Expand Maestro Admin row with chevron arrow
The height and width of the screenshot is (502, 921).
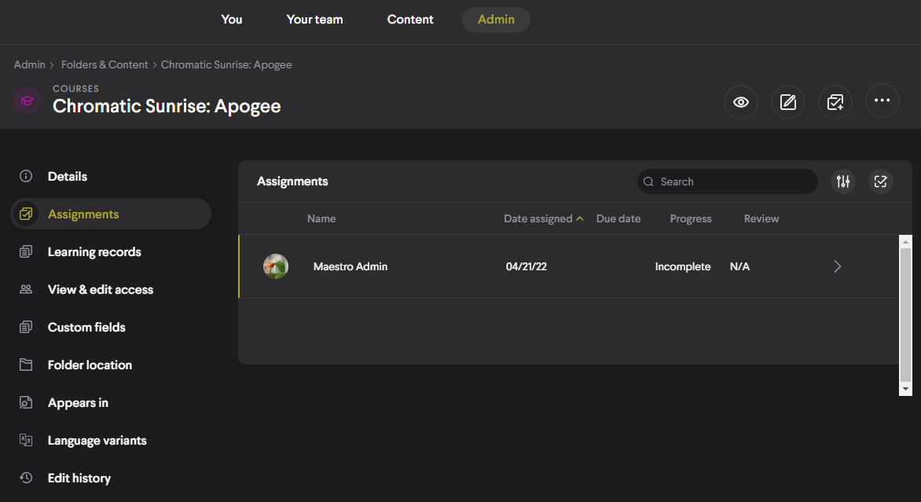pyautogui.click(x=837, y=266)
